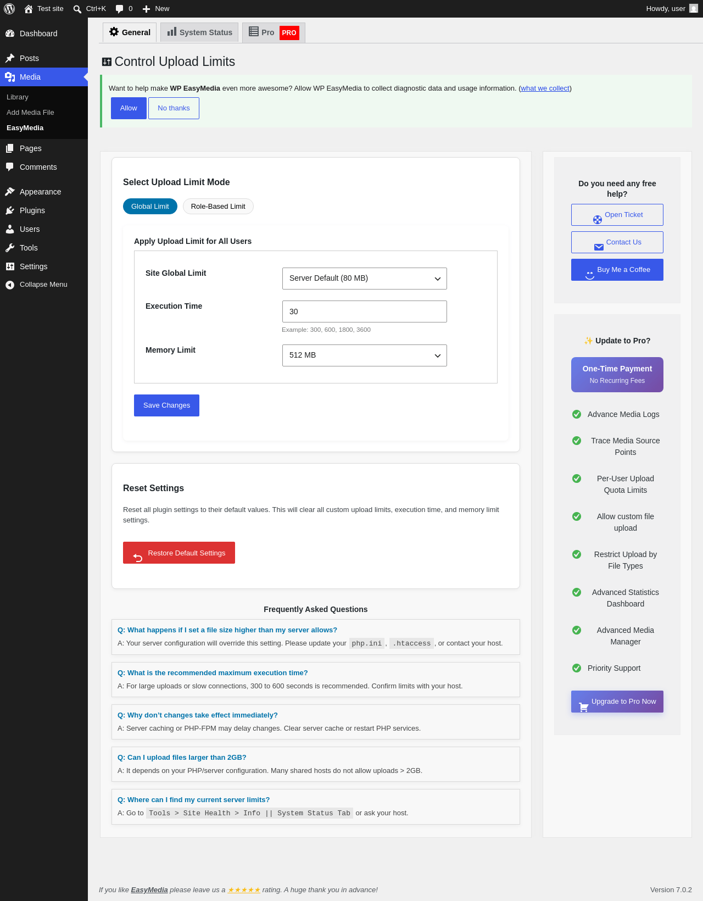Click the Comments sidebar icon
This screenshot has height=901, width=703.
(x=10, y=167)
